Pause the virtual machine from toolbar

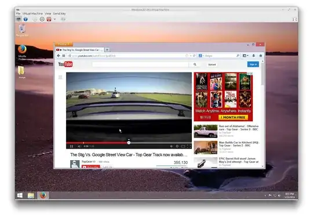click(x=42, y=19)
